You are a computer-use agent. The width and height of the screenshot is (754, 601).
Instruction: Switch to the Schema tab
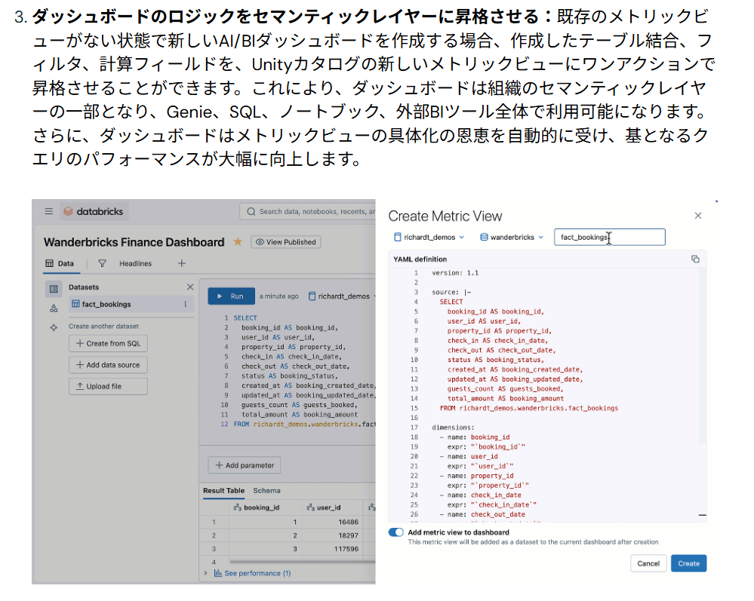tap(266, 490)
